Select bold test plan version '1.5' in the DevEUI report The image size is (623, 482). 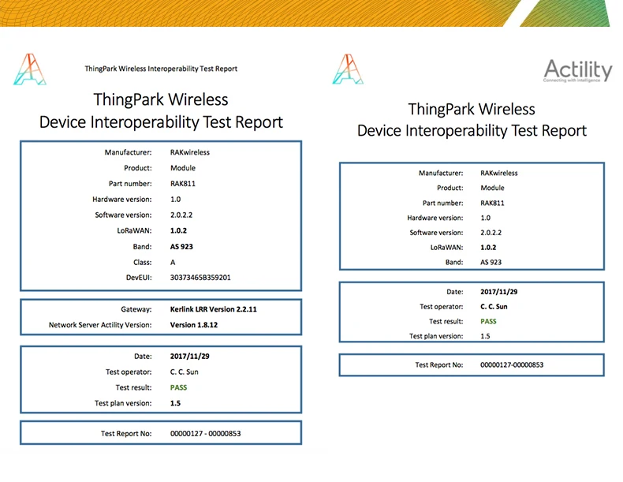[x=175, y=403]
